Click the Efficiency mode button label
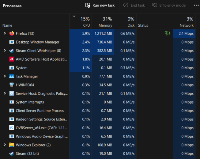 click(172, 5)
